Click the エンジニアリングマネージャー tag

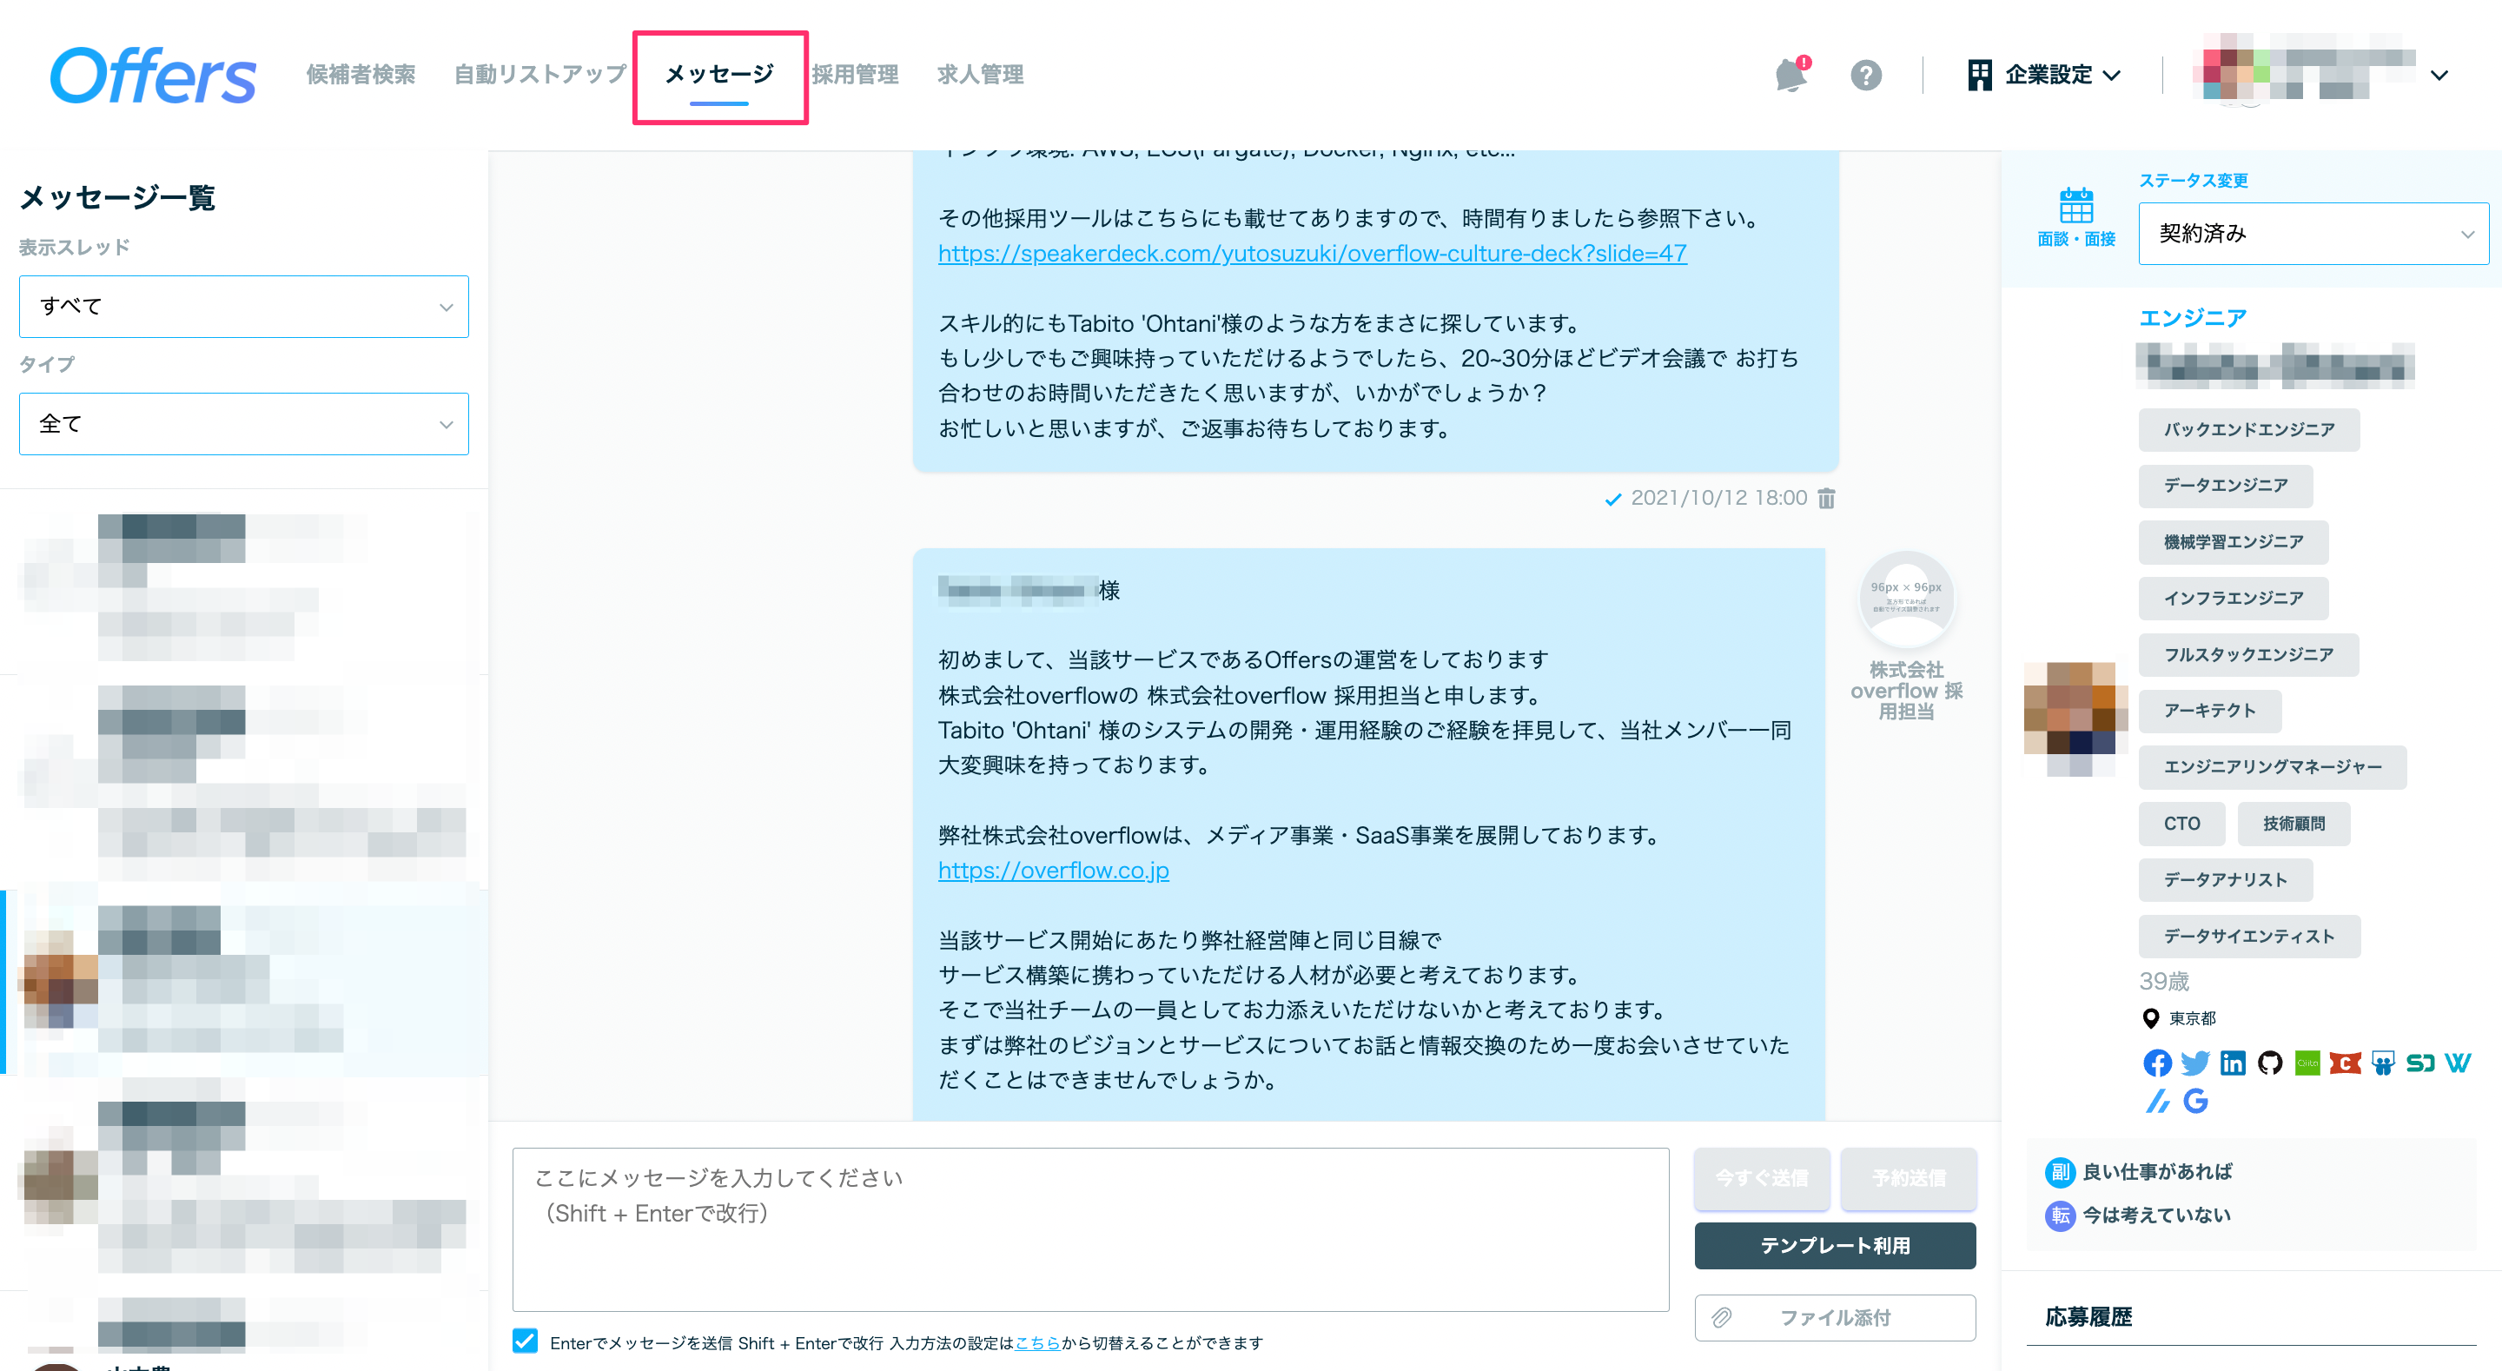click(x=2272, y=766)
